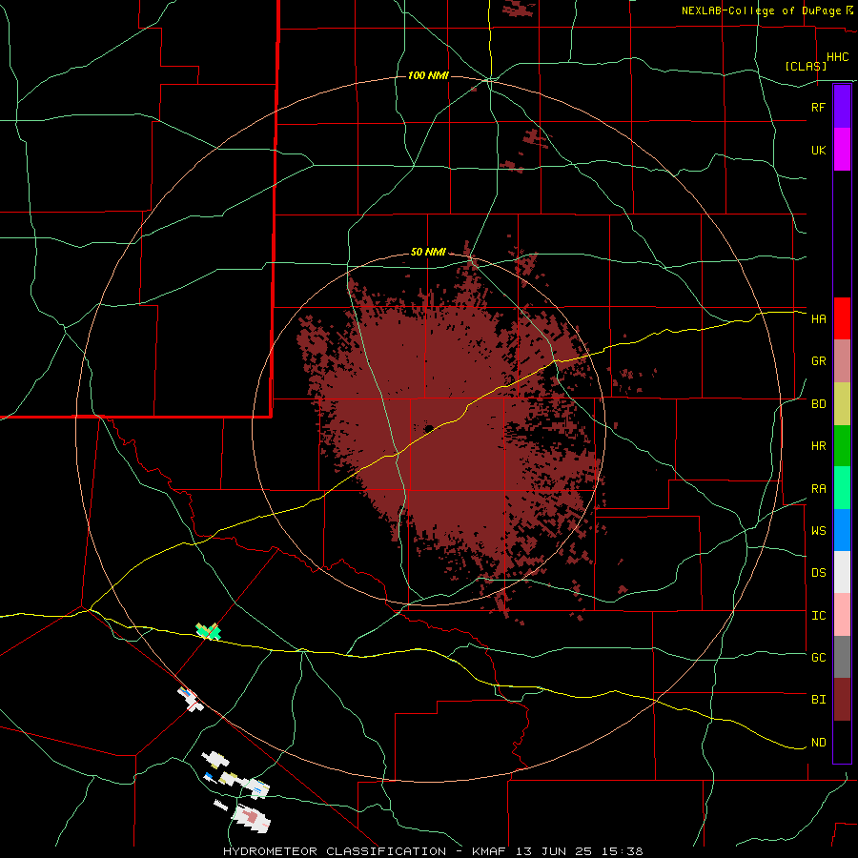Click the 'HA' legend label
Viewport: 858px width, 858px height.
tap(818, 319)
